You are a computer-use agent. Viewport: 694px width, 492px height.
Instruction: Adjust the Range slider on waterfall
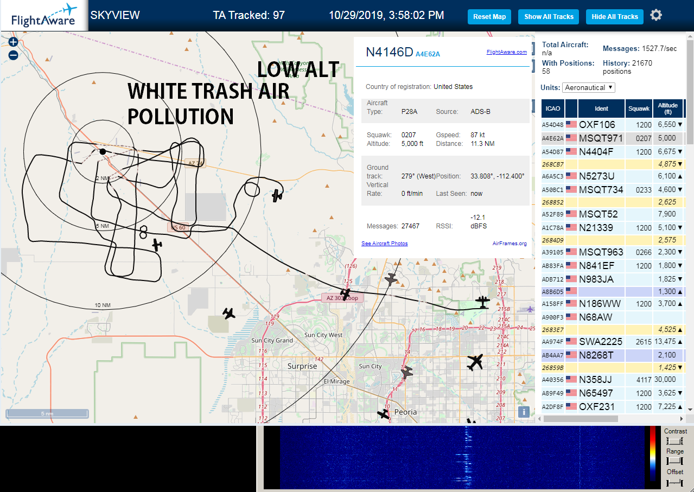(x=674, y=461)
